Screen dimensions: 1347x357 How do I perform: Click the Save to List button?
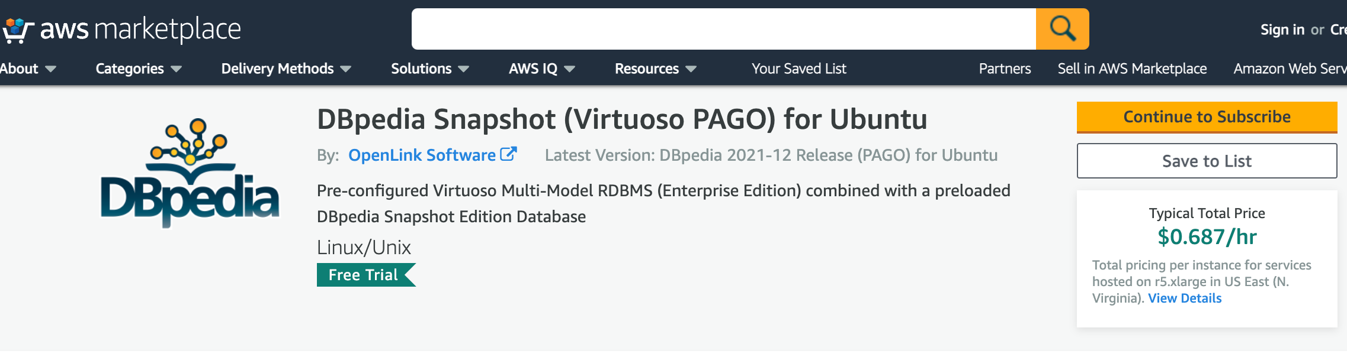point(1207,161)
